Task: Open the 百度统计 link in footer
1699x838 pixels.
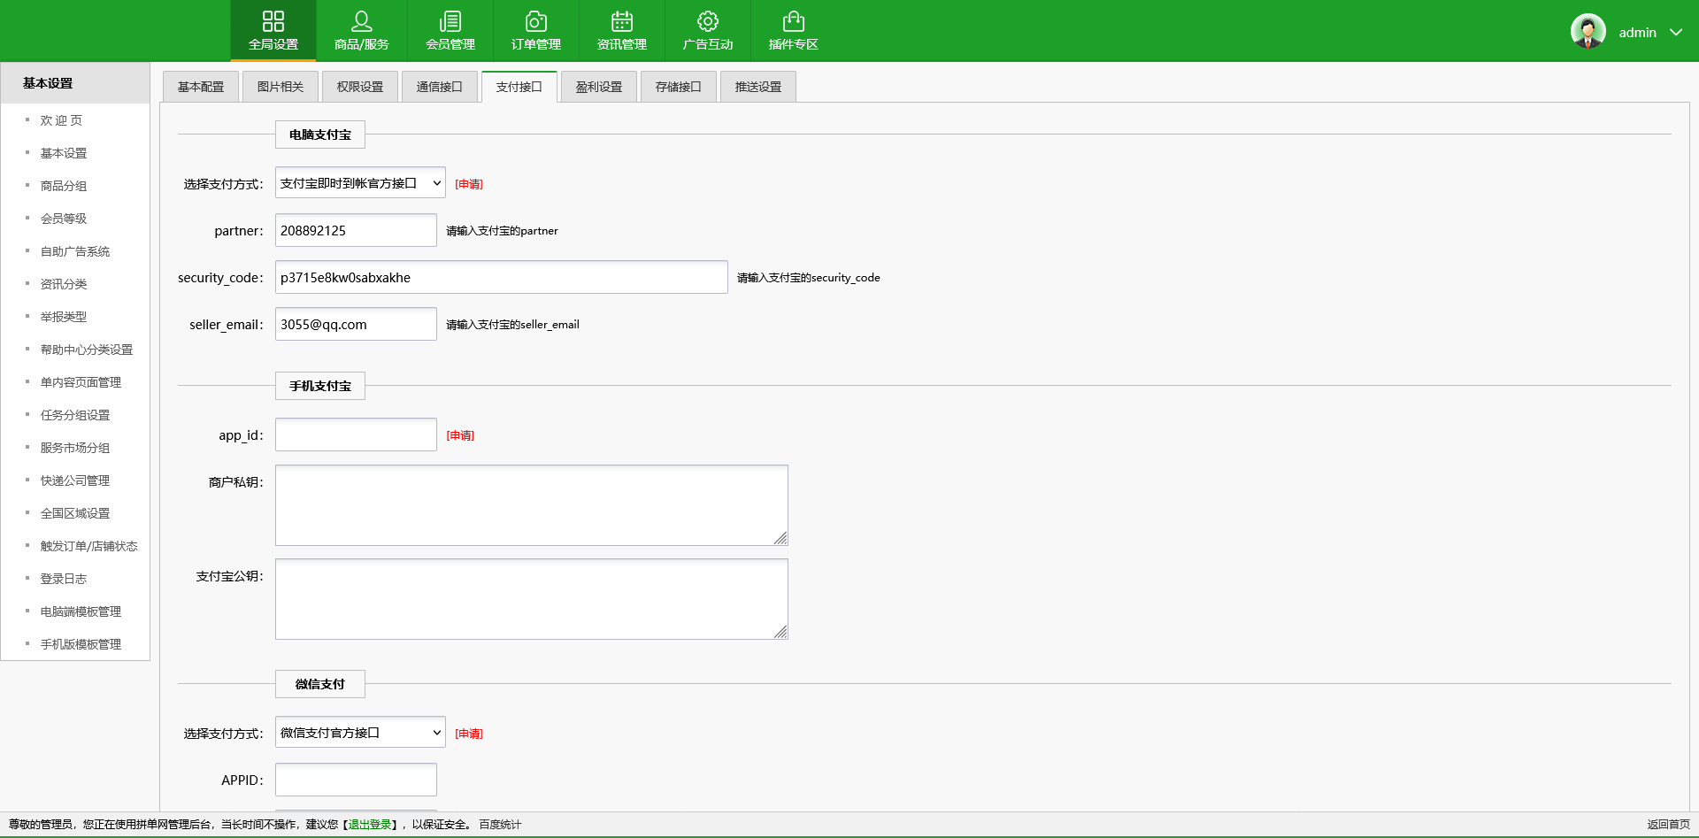Action: [x=500, y=825]
